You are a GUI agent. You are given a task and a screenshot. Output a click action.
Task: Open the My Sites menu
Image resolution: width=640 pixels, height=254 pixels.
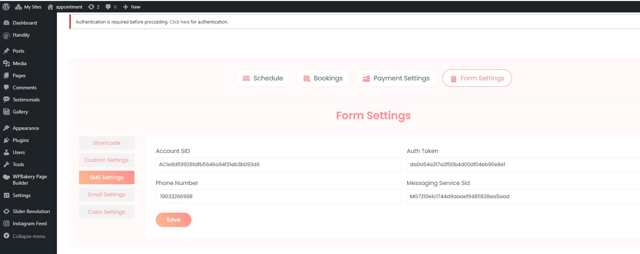point(28,7)
